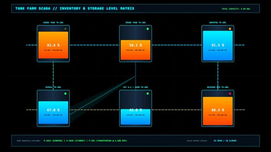Click the green status light on Jet A-1 TK-302
Screen dimensions: 271x152
click(148, 93)
